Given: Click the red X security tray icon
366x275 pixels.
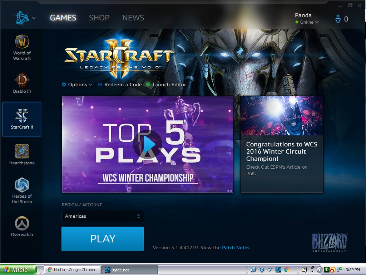Looking at the screenshot, I should (333, 270).
